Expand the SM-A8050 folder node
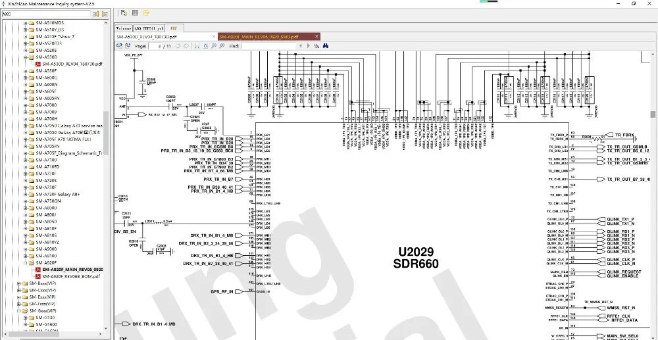 tap(26, 222)
